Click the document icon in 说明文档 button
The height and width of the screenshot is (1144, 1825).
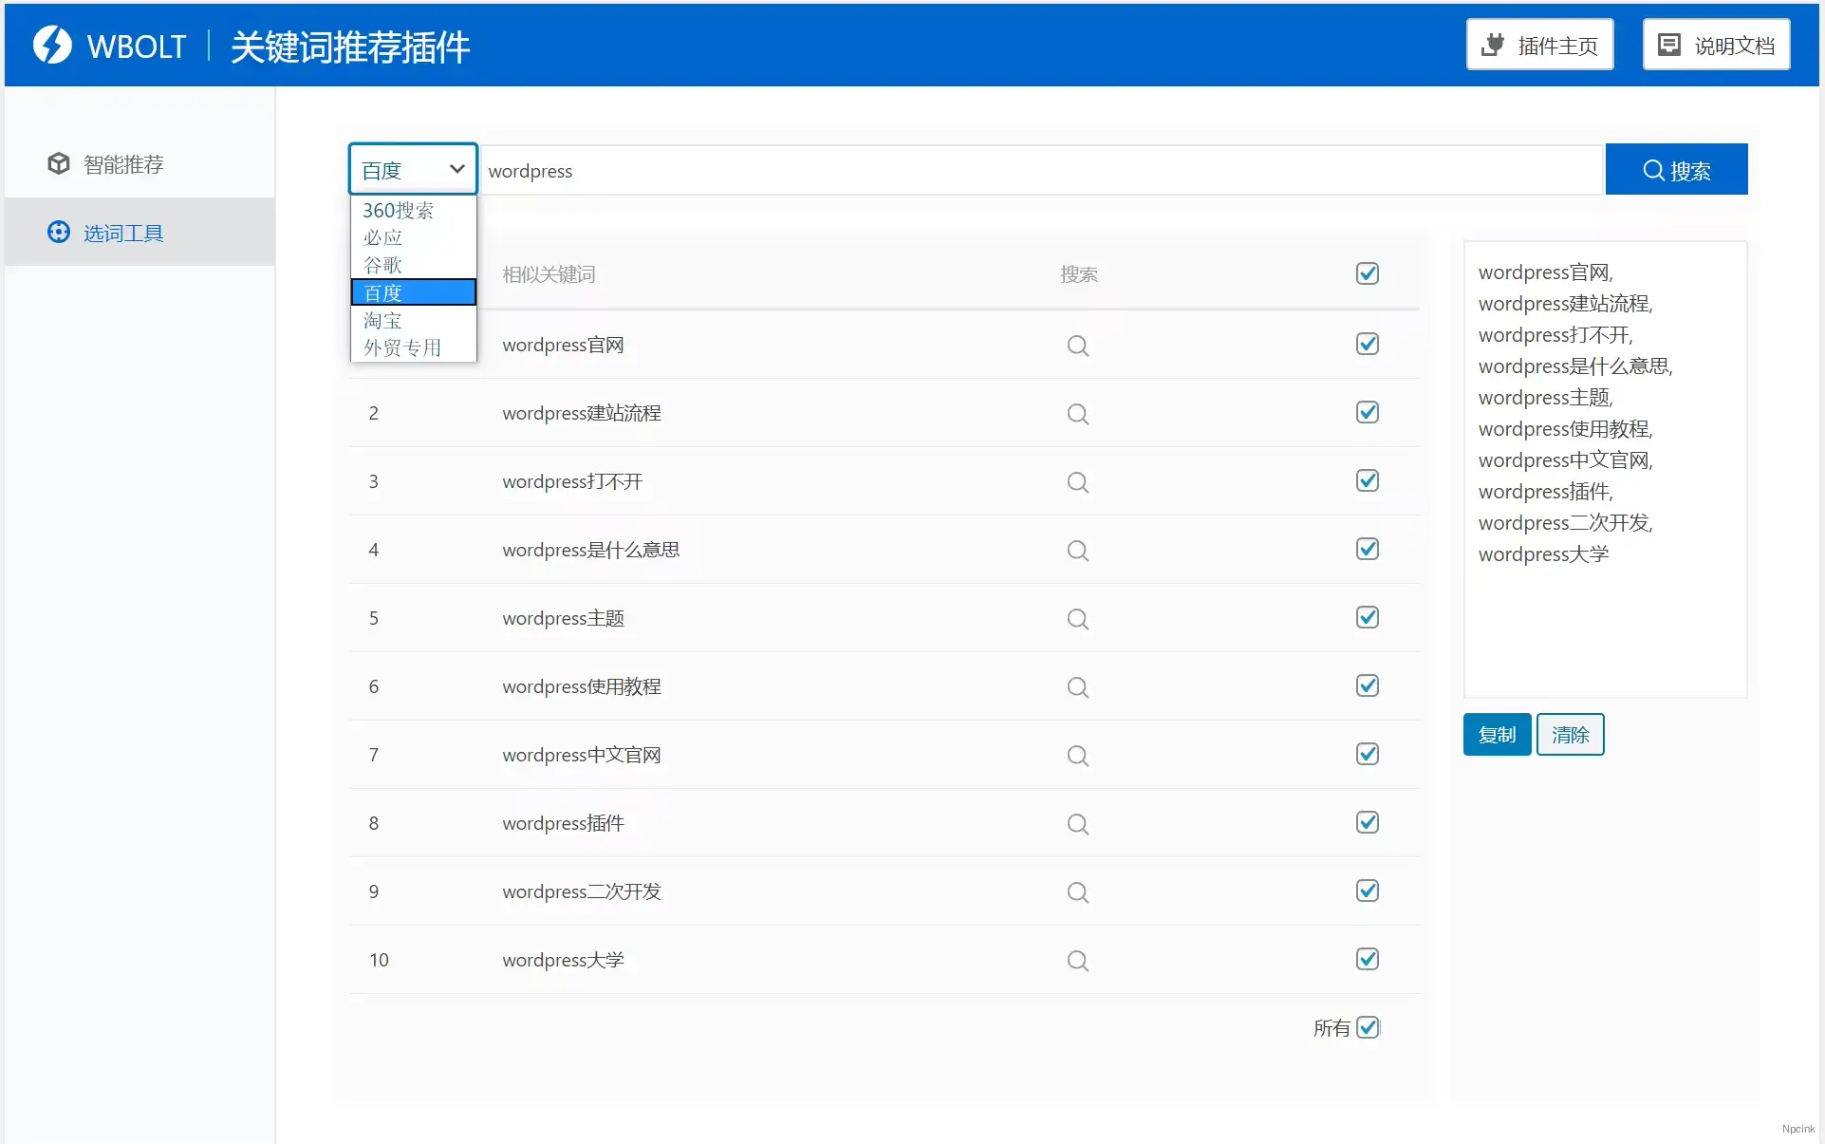(x=1667, y=44)
